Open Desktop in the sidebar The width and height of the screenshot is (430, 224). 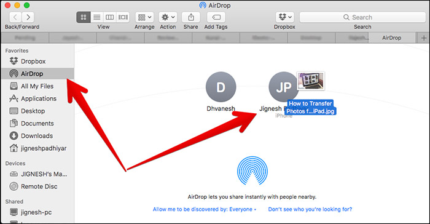37,111
